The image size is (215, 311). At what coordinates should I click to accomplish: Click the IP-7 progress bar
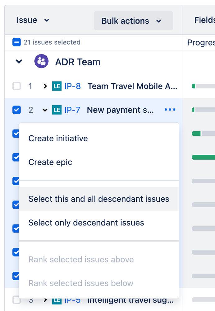coord(203,110)
